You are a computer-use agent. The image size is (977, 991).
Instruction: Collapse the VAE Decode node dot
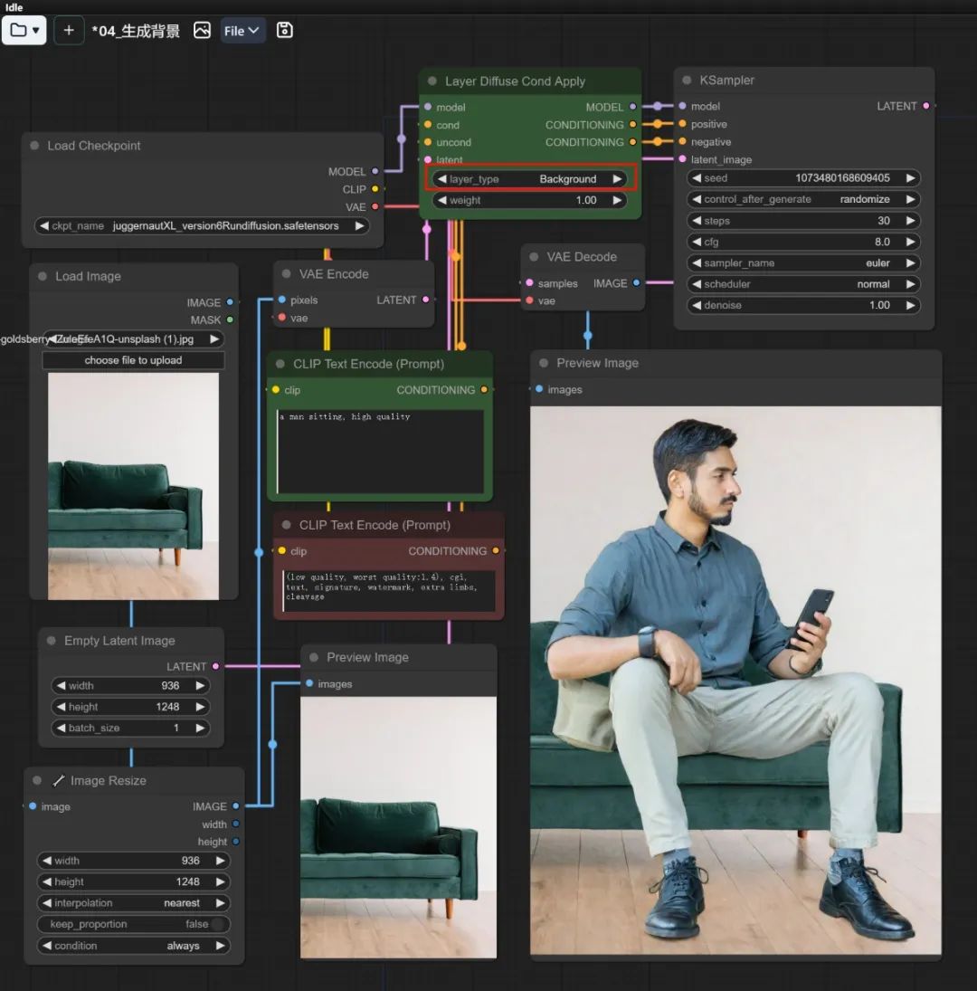(535, 257)
